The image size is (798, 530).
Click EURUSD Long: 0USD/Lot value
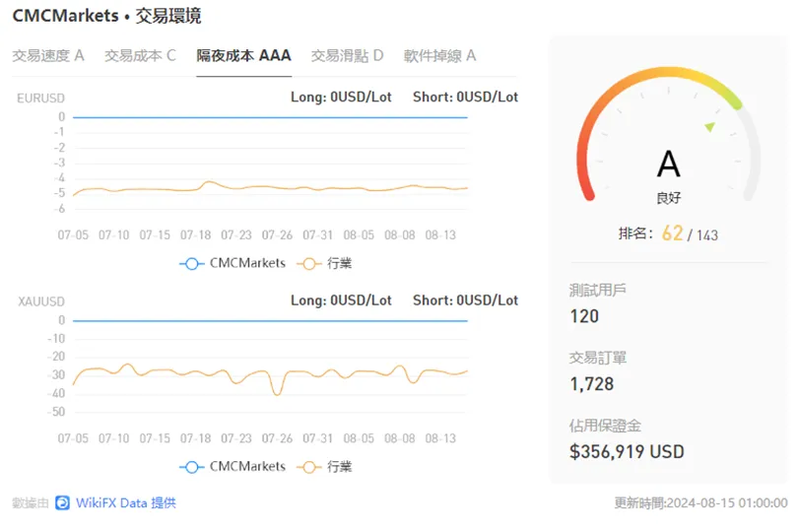[x=341, y=97]
